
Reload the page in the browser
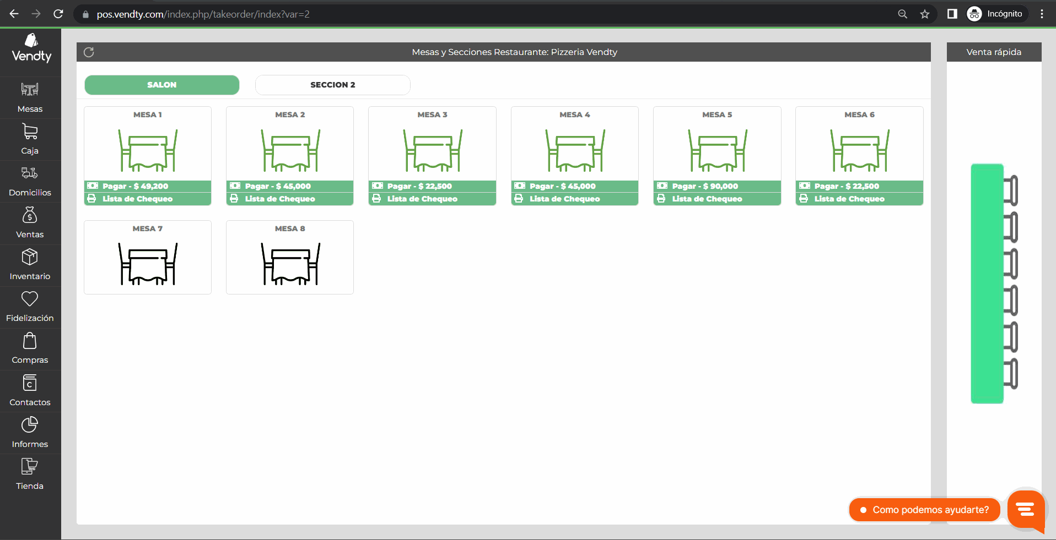tap(58, 14)
